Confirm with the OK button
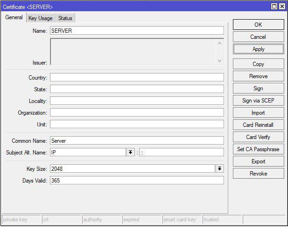Image resolution: width=288 pixels, height=227 pixels. tap(258, 25)
